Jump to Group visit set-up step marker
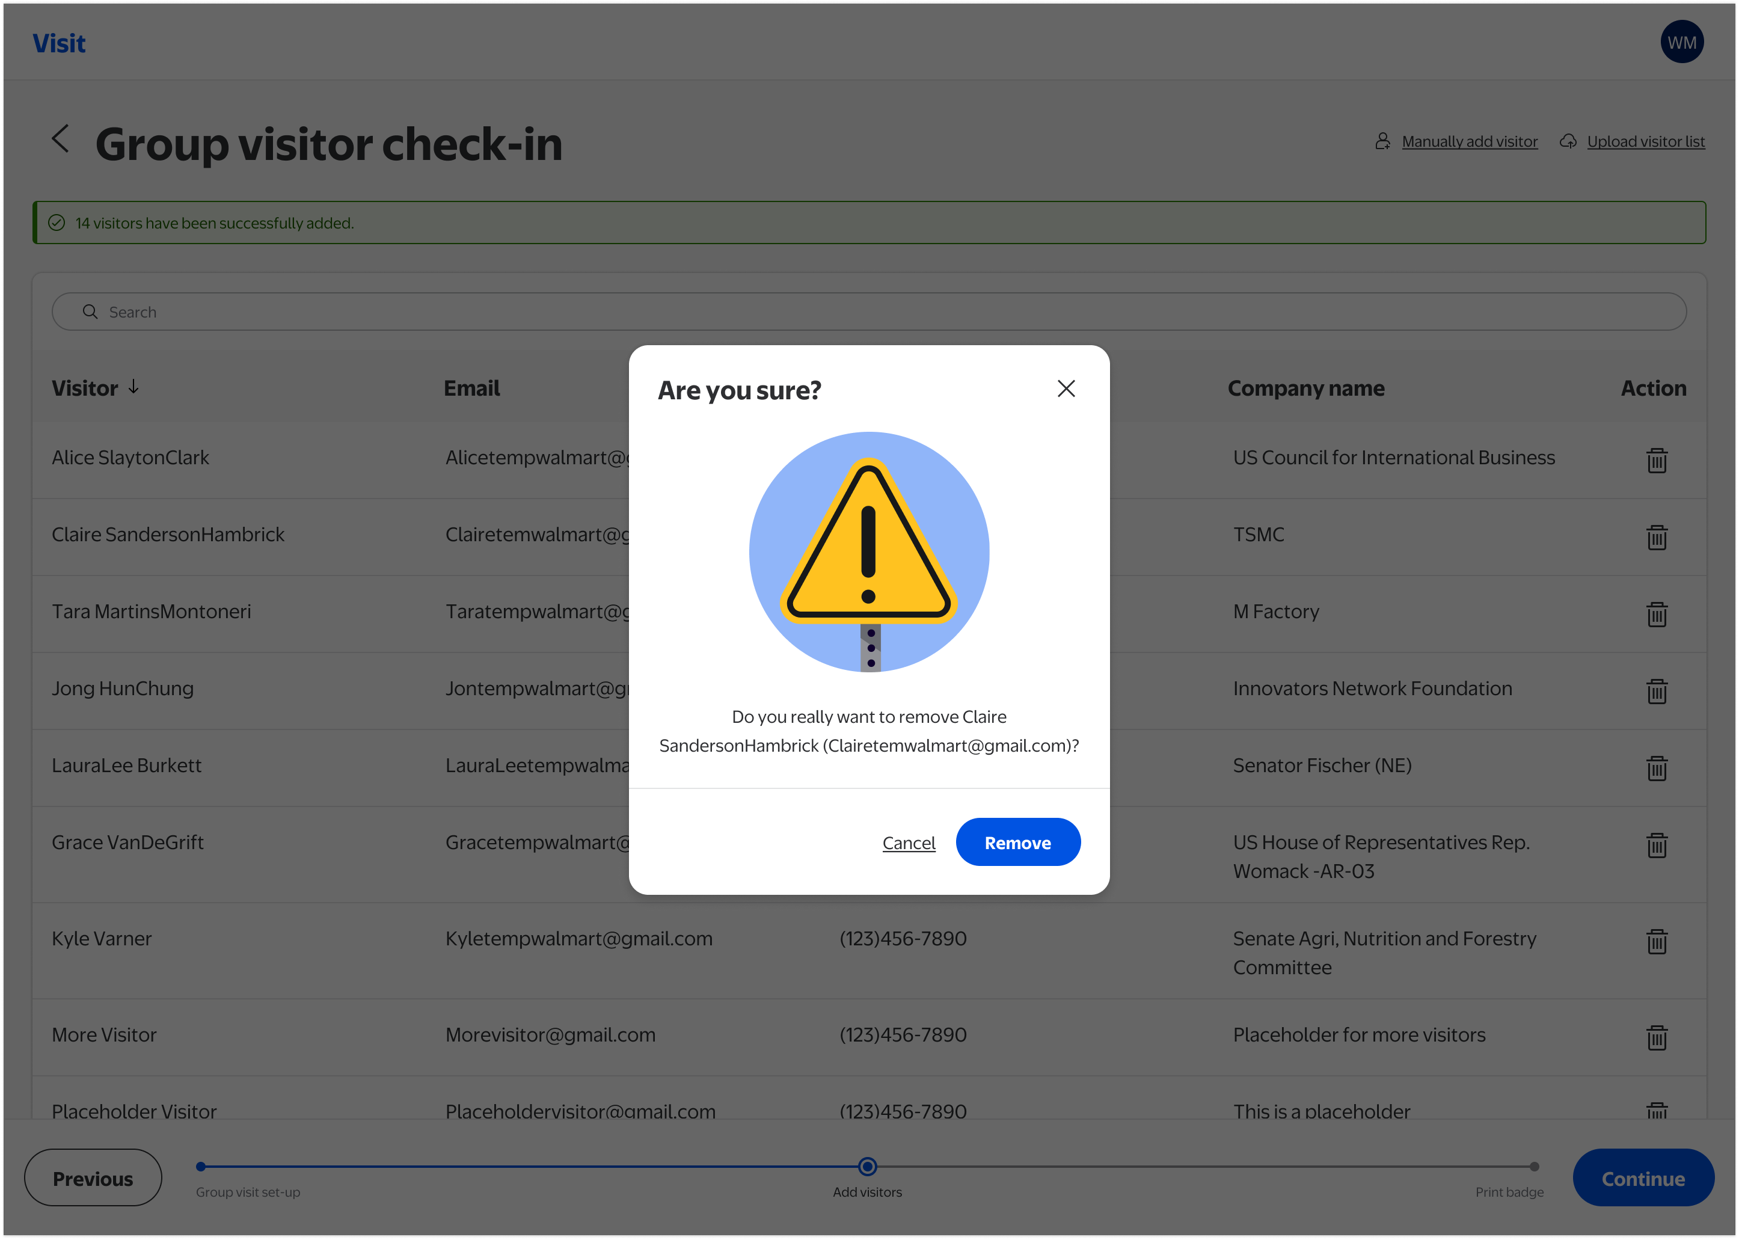The height and width of the screenshot is (1240, 1739). (201, 1166)
